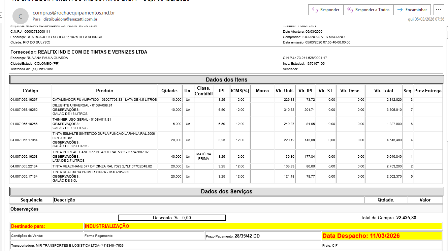Screen dimensions: 448x251
Task: Click the INDUSTRIALIZAÇÃO highlighted text
Action: (x=107, y=226)
